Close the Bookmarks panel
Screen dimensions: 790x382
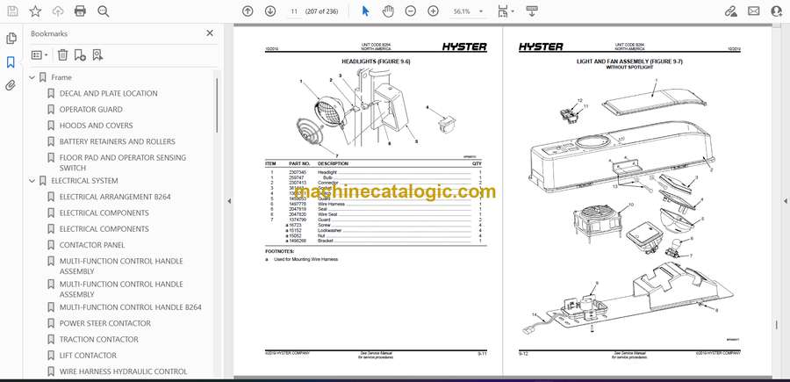(x=210, y=33)
